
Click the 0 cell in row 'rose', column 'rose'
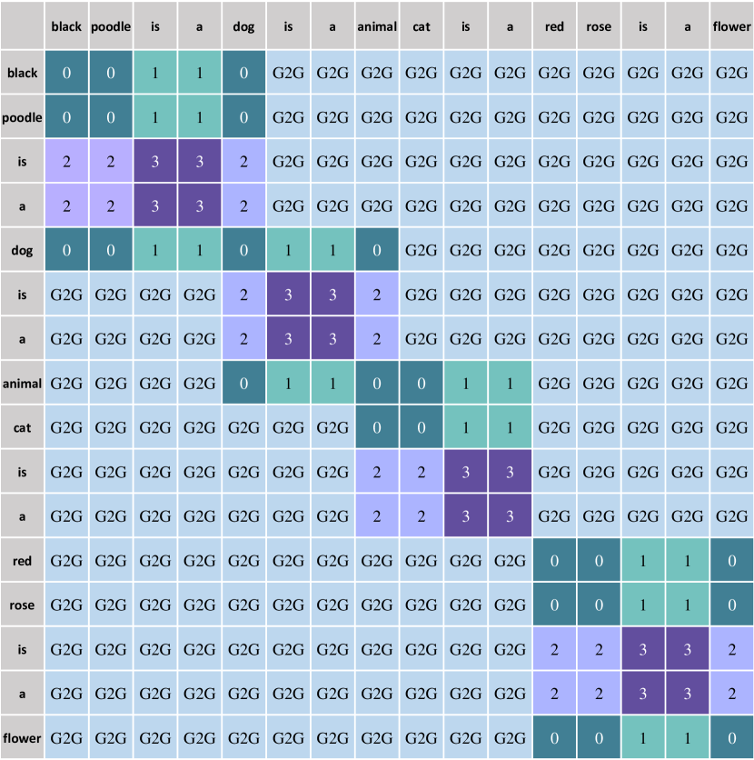coord(599,605)
